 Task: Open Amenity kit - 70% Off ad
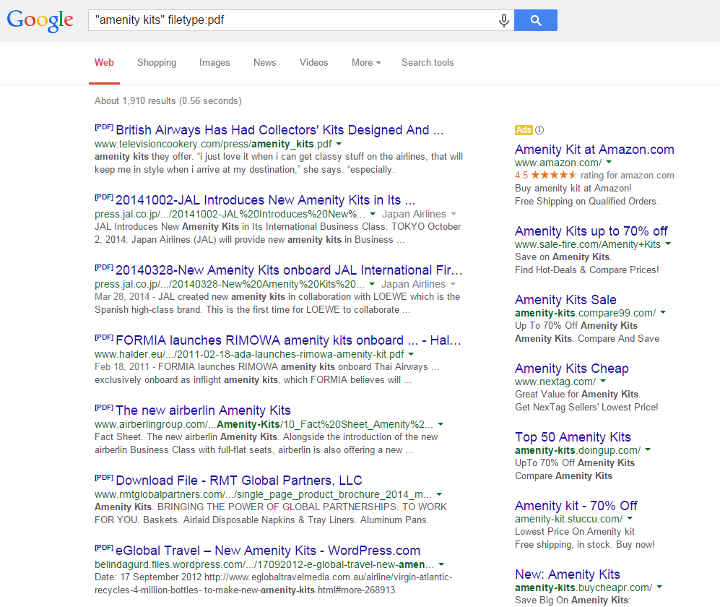coord(576,506)
